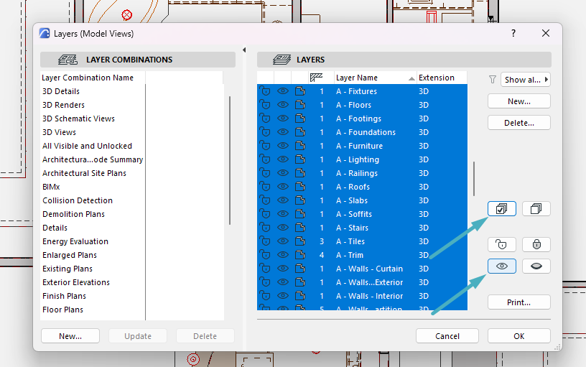Click the layers list vertical scrollbar

[473, 179]
